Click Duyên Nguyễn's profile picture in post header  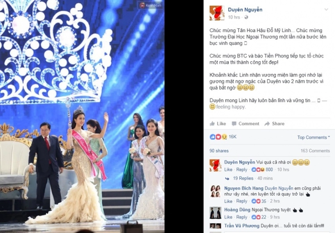217,13
